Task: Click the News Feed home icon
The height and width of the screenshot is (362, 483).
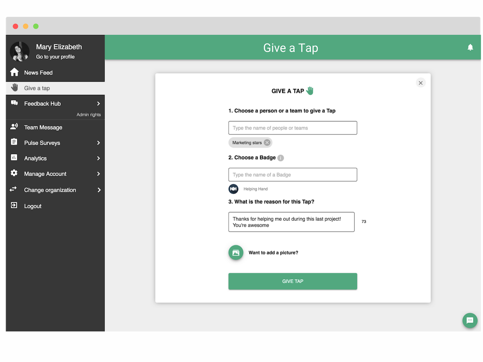Action: pyautogui.click(x=14, y=72)
